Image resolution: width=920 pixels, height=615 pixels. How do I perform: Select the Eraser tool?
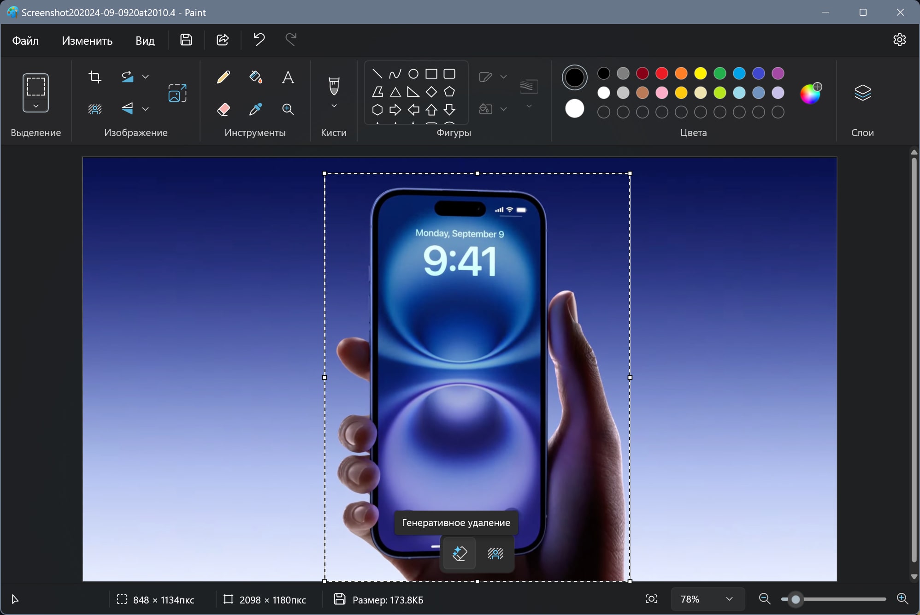tap(224, 109)
